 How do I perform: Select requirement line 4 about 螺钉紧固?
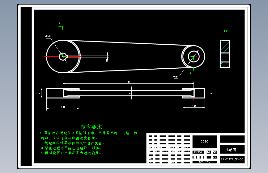[71, 153]
